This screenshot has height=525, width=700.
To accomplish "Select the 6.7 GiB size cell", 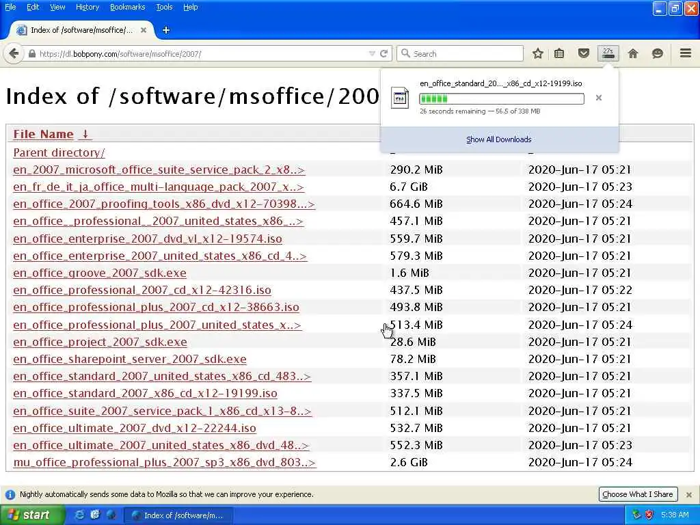I will pos(409,187).
